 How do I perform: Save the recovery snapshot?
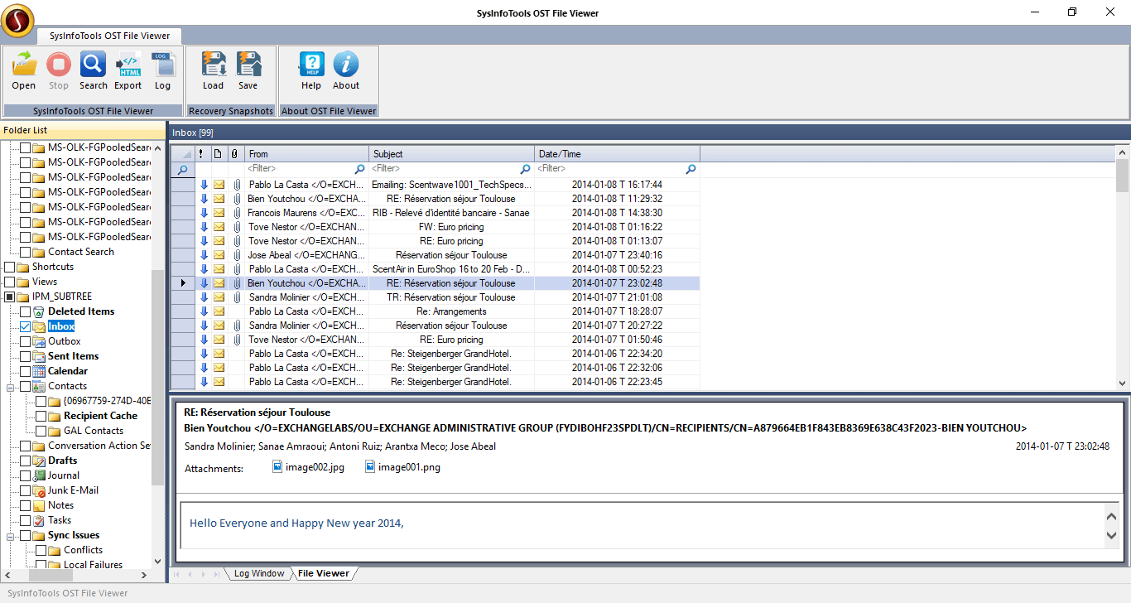(248, 70)
